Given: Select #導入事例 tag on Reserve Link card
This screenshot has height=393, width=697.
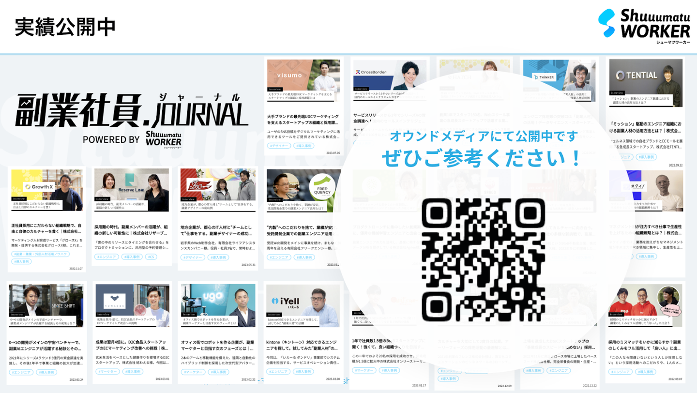Looking at the screenshot, I should coord(132,257).
